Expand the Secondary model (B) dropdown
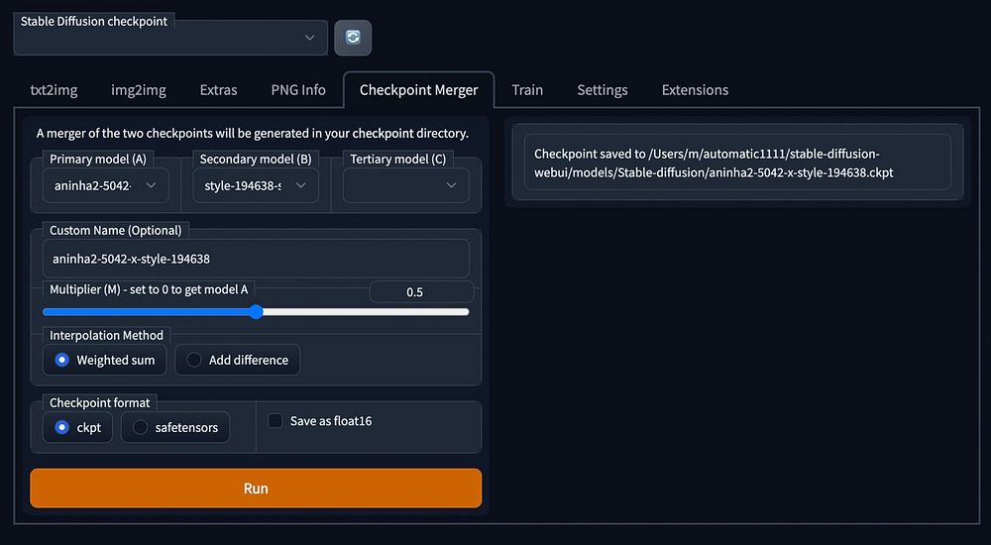991x545 pixels. click(255, 185)
